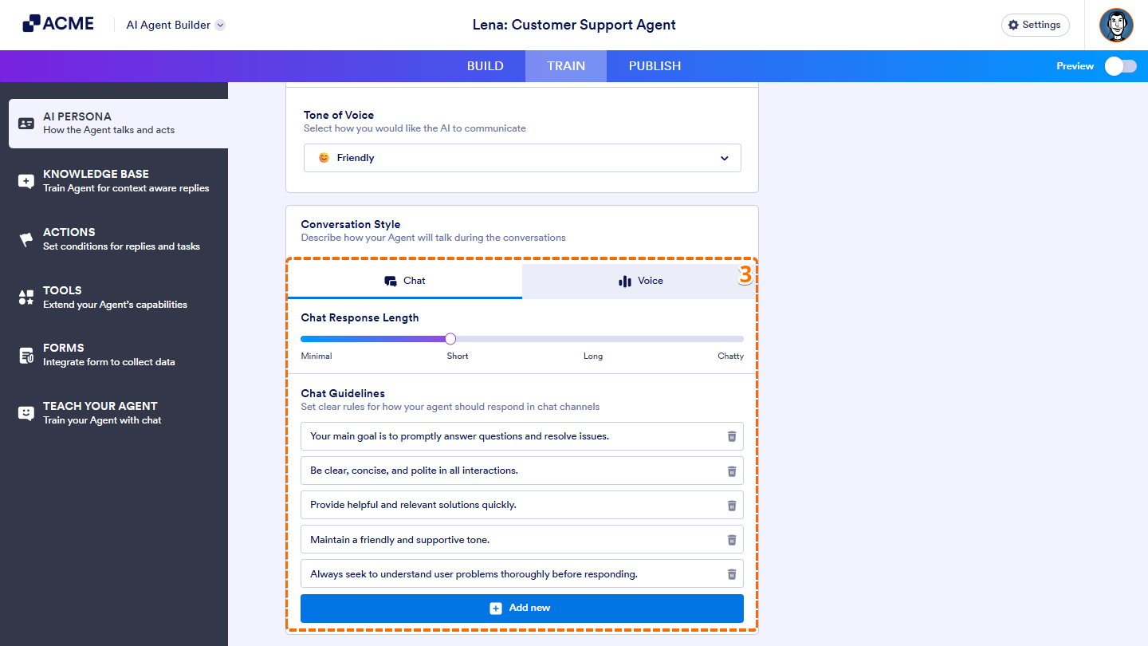Click the 'Provide helpful and relevant' guideline field

[x=510, y=505]
